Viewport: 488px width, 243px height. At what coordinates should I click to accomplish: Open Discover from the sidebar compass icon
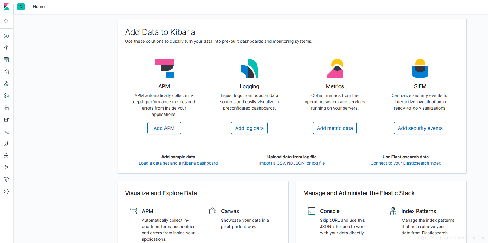[x=6, y=36]
